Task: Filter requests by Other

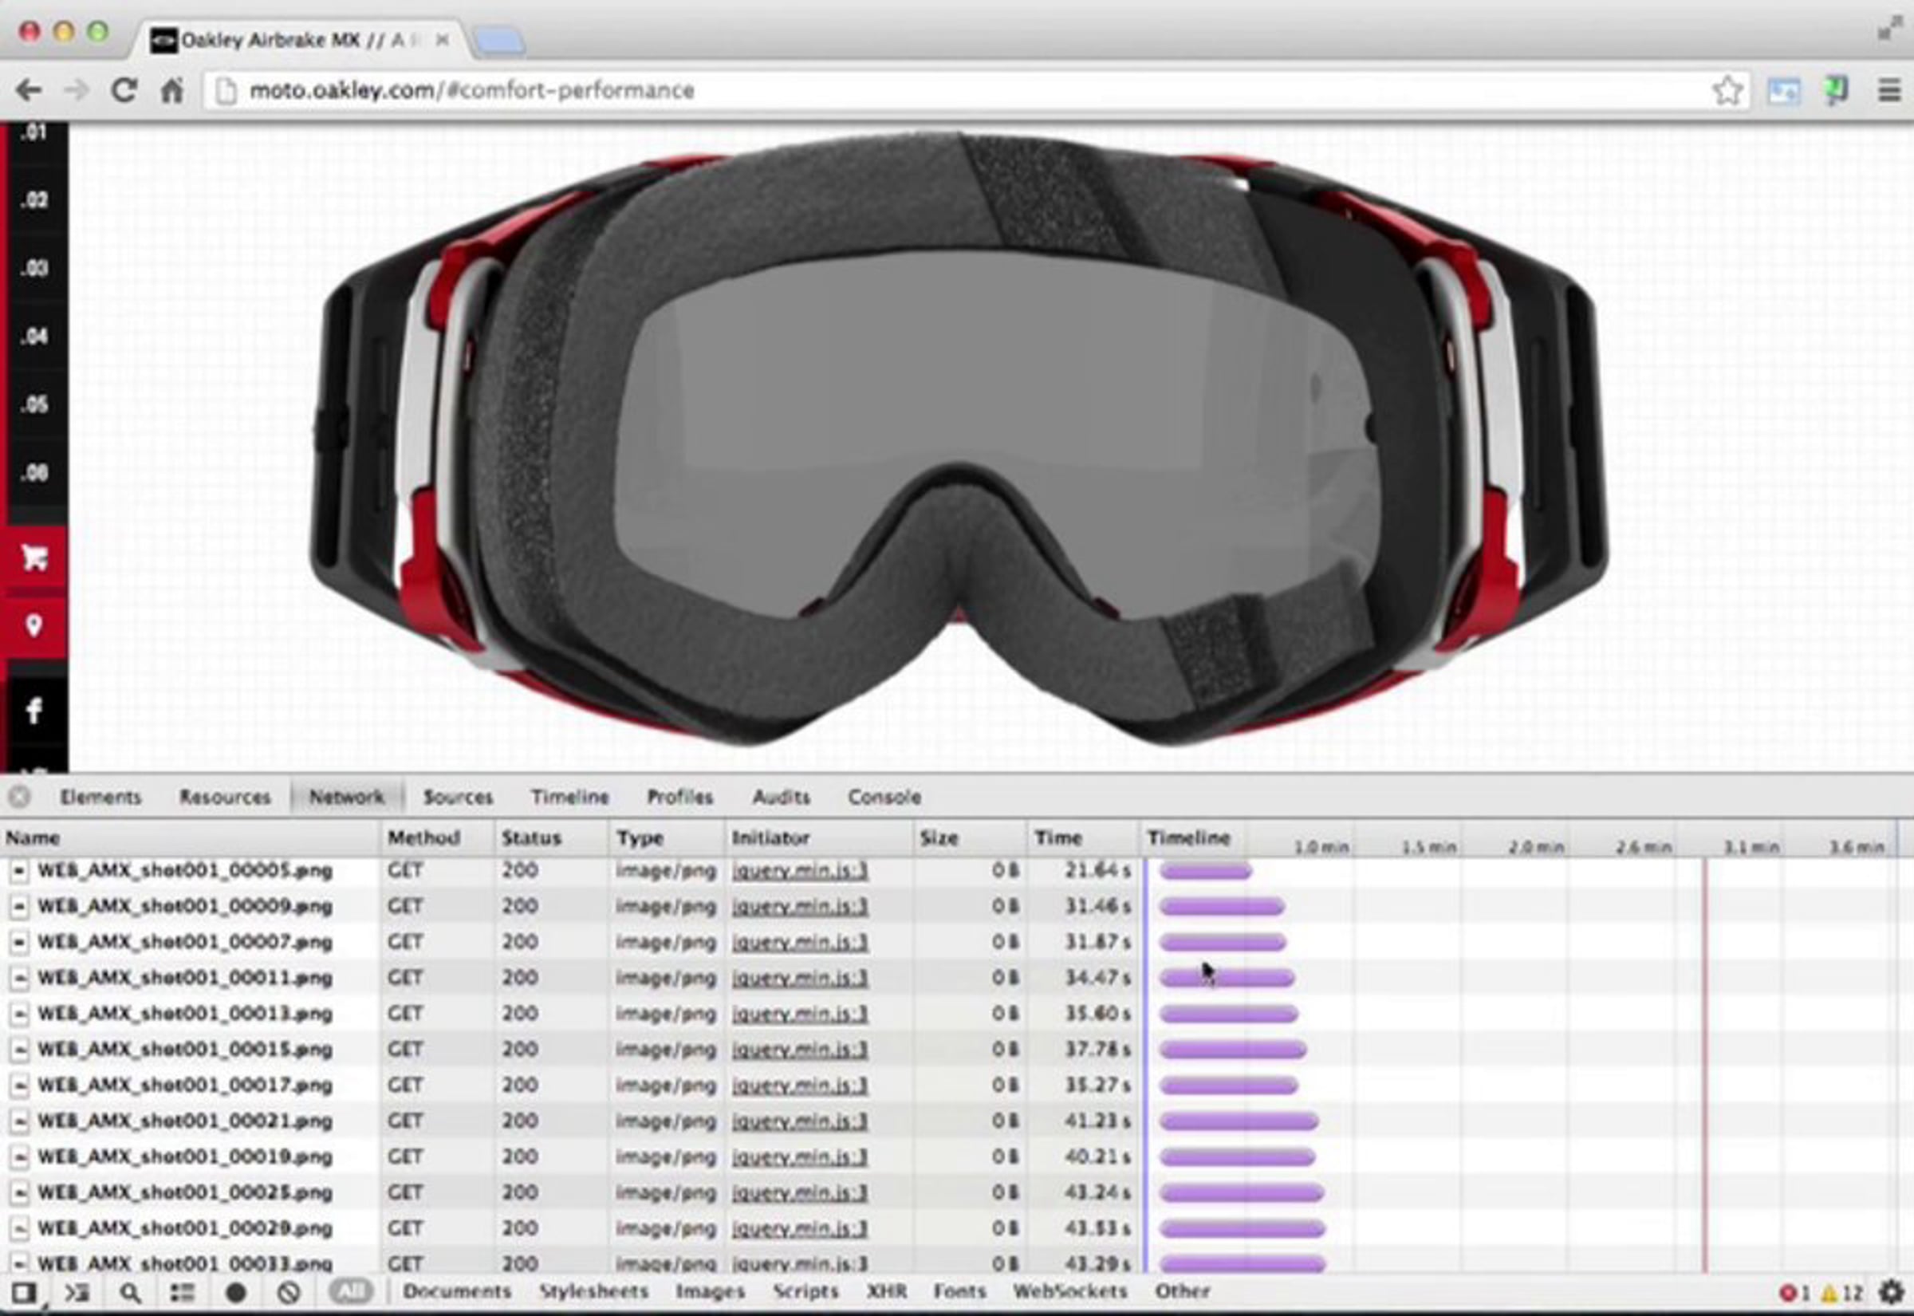Action: tap(1182, 1291)
